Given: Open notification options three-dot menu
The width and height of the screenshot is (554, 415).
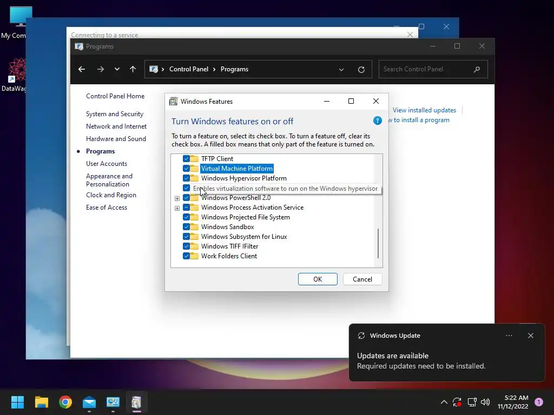Looking at the screenshot, I should point(509,336).
